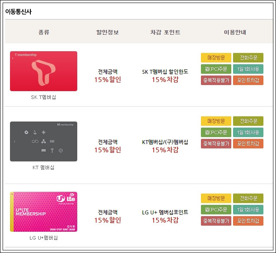
Task: Click 전화주문 badge in LG U+멤버십 row
Action: pos(248,198)
